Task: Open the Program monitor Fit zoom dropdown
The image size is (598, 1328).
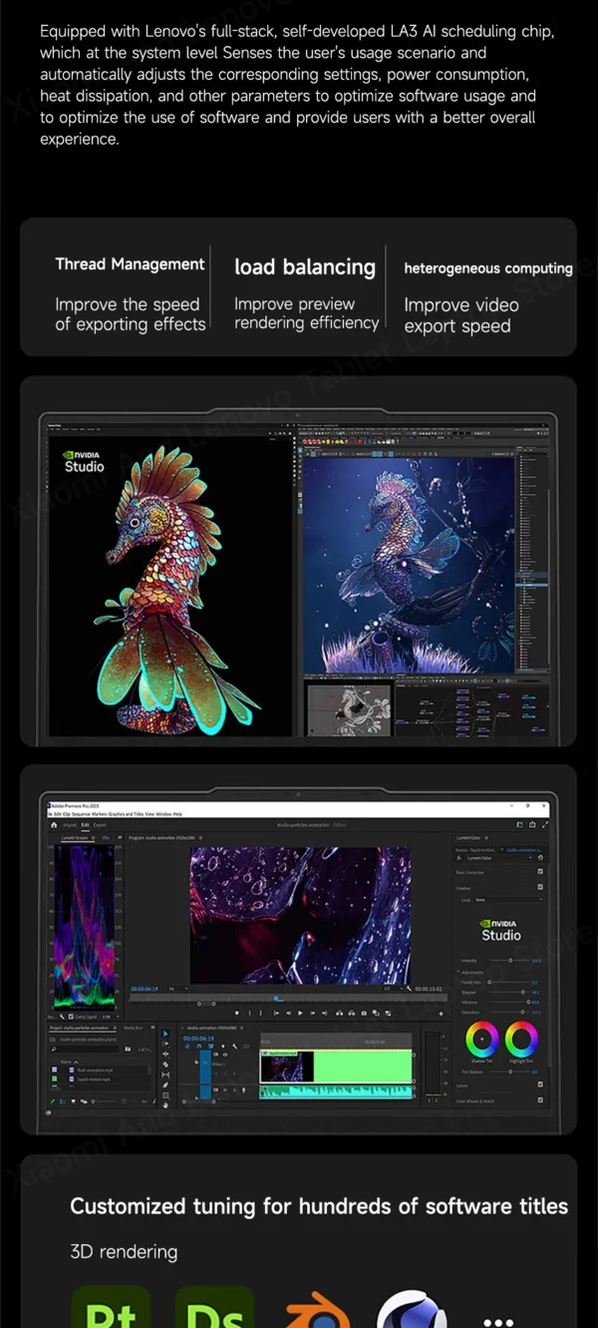Action: 178,989
